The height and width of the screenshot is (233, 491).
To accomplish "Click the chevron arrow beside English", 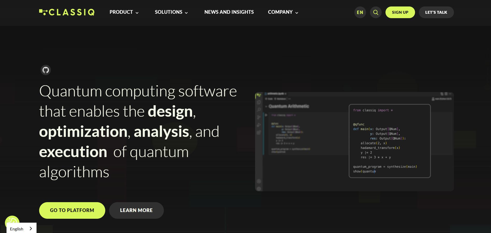I will pyautogui.click(x=31, y=229).
